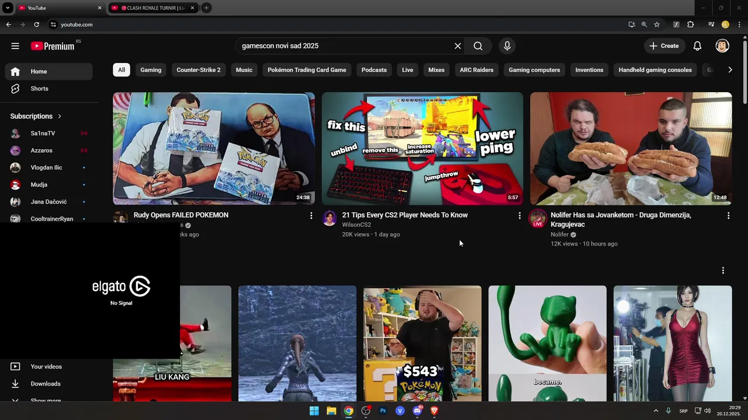
Task: Open the Chrome extensions puzzle icon
Action: [x=691, y=24]
